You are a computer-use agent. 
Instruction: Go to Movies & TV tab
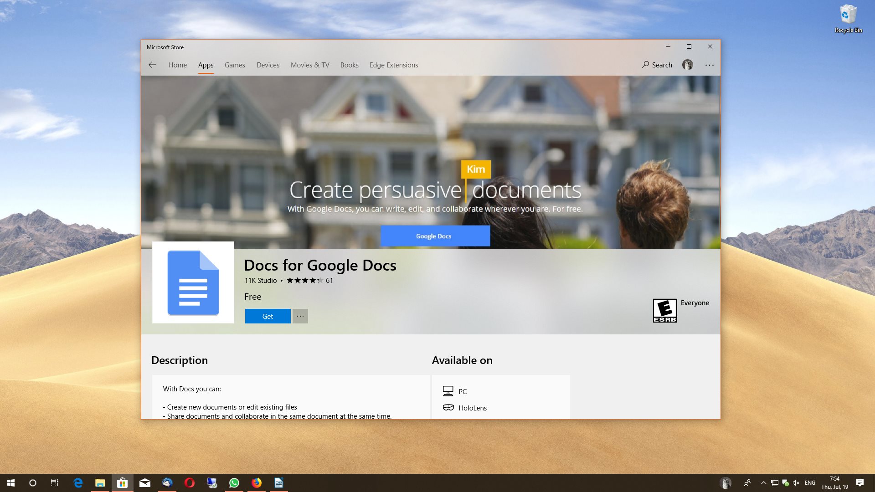point(310,65)
